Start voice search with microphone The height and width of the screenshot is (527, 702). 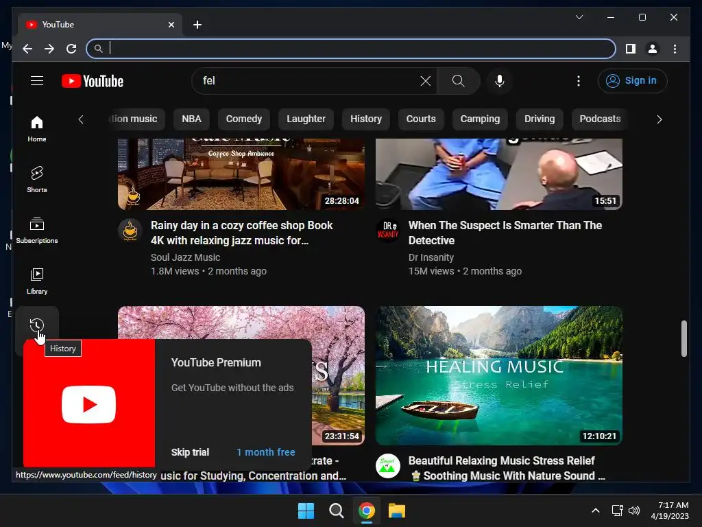click(x=500, y=81)
